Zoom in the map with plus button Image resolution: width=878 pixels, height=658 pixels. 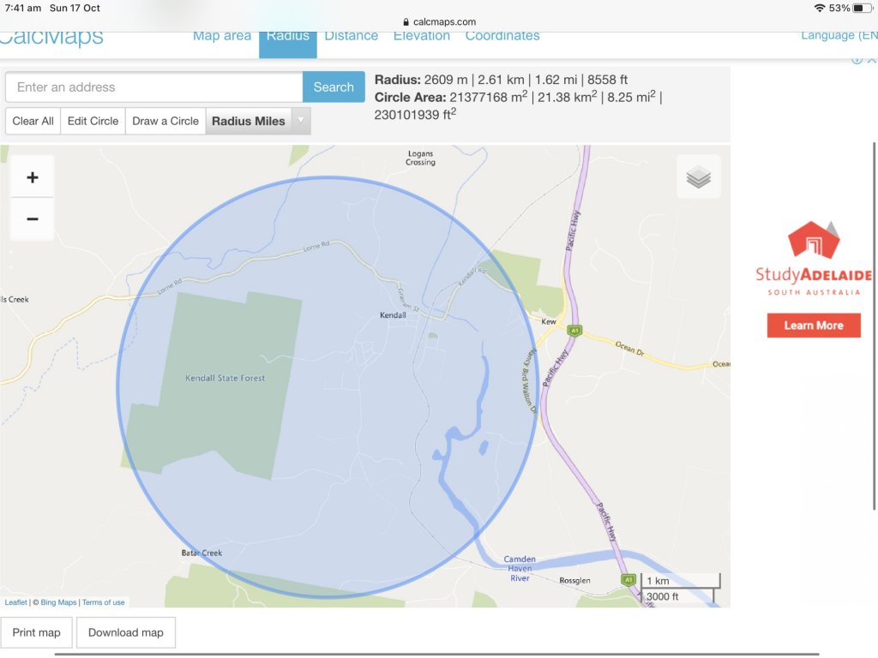(x=33, y=177)
